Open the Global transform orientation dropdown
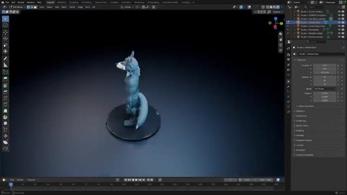 click(127, 7)
